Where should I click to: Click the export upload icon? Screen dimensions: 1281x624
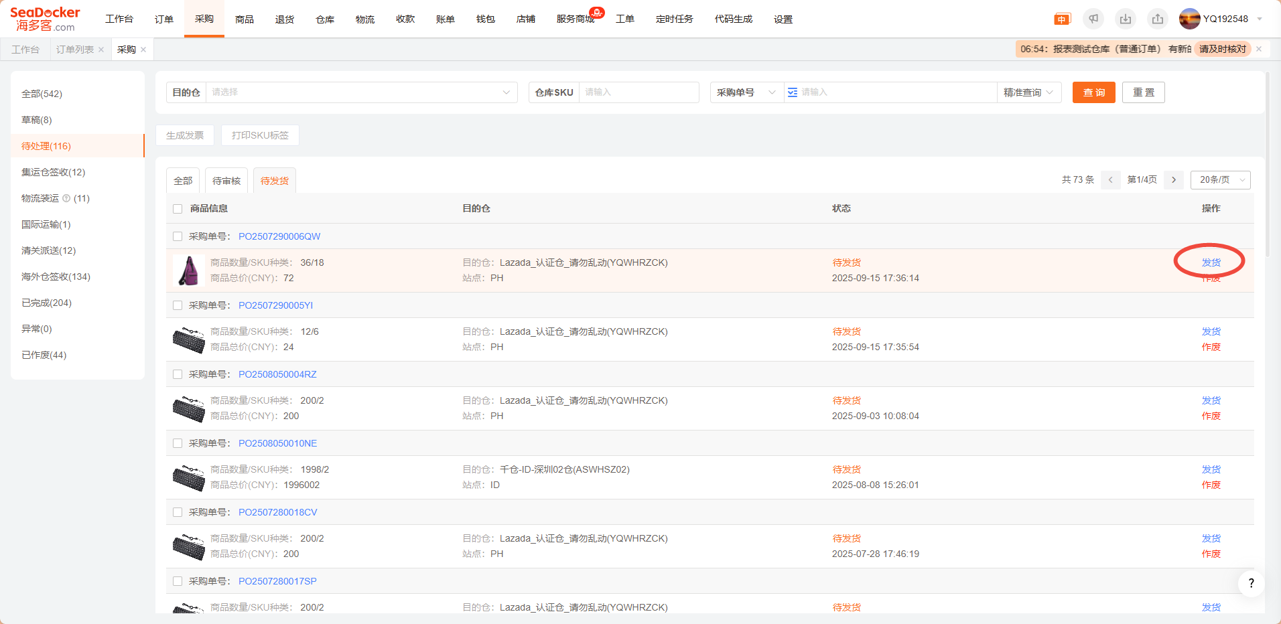tap(1158, 19)
